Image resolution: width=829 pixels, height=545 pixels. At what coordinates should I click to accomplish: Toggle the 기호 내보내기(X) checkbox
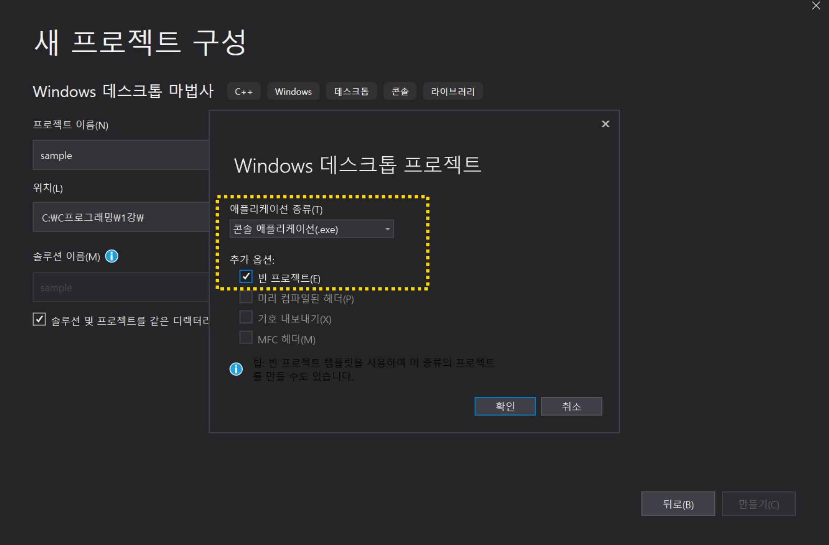(246, 318)
